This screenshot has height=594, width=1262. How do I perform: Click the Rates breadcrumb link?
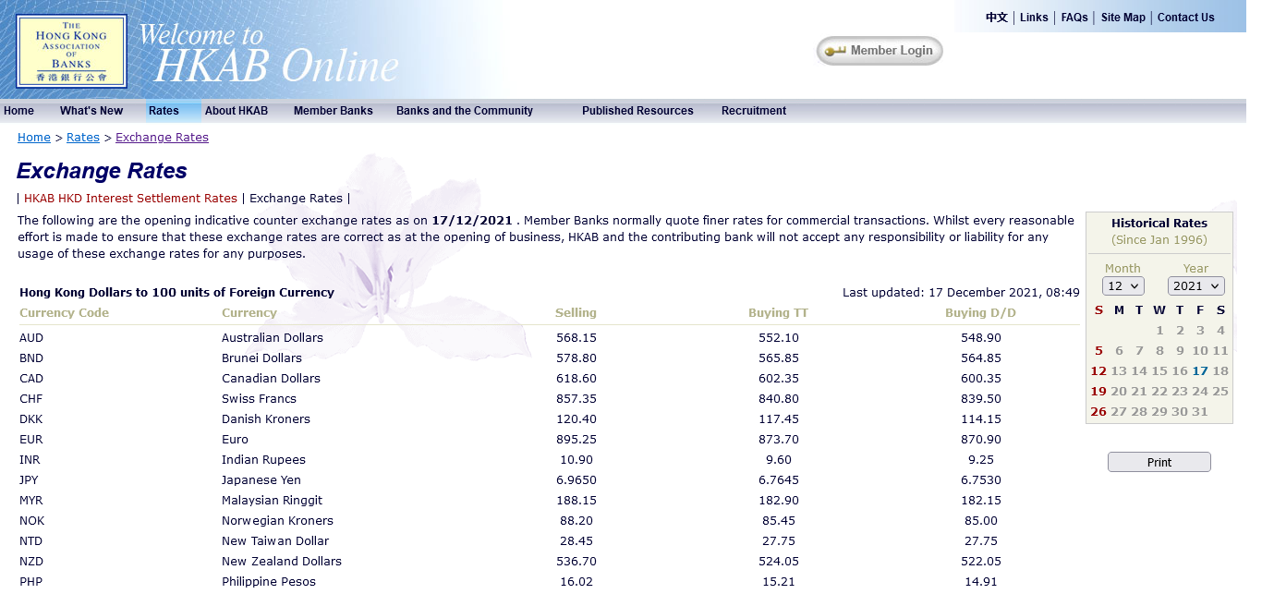(82, 138)
